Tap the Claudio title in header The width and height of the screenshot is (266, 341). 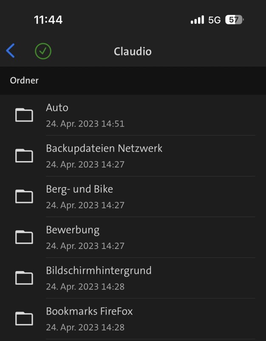pyautogui.click(x=133, y=52)
